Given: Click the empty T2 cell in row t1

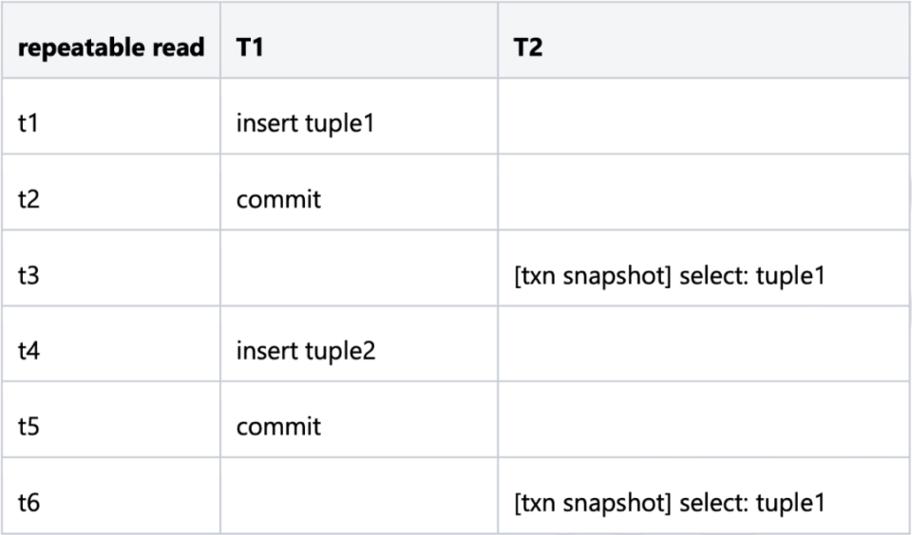Looking at the screenshot, I should click(x=703, y=123).
